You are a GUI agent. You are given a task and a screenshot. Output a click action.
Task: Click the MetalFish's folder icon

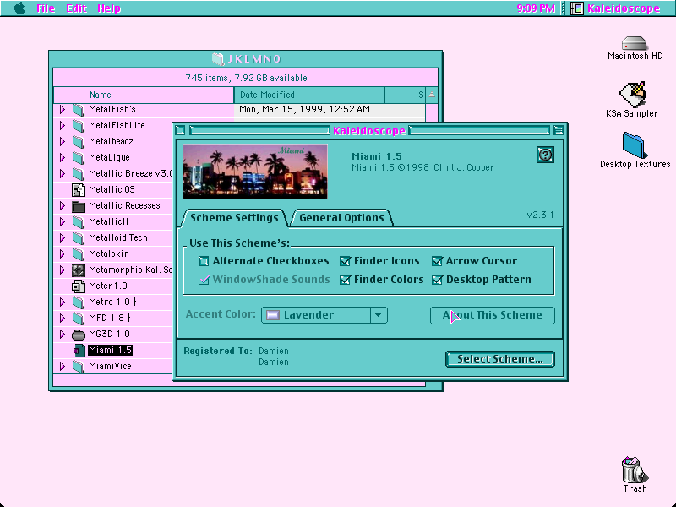[78, 110]
